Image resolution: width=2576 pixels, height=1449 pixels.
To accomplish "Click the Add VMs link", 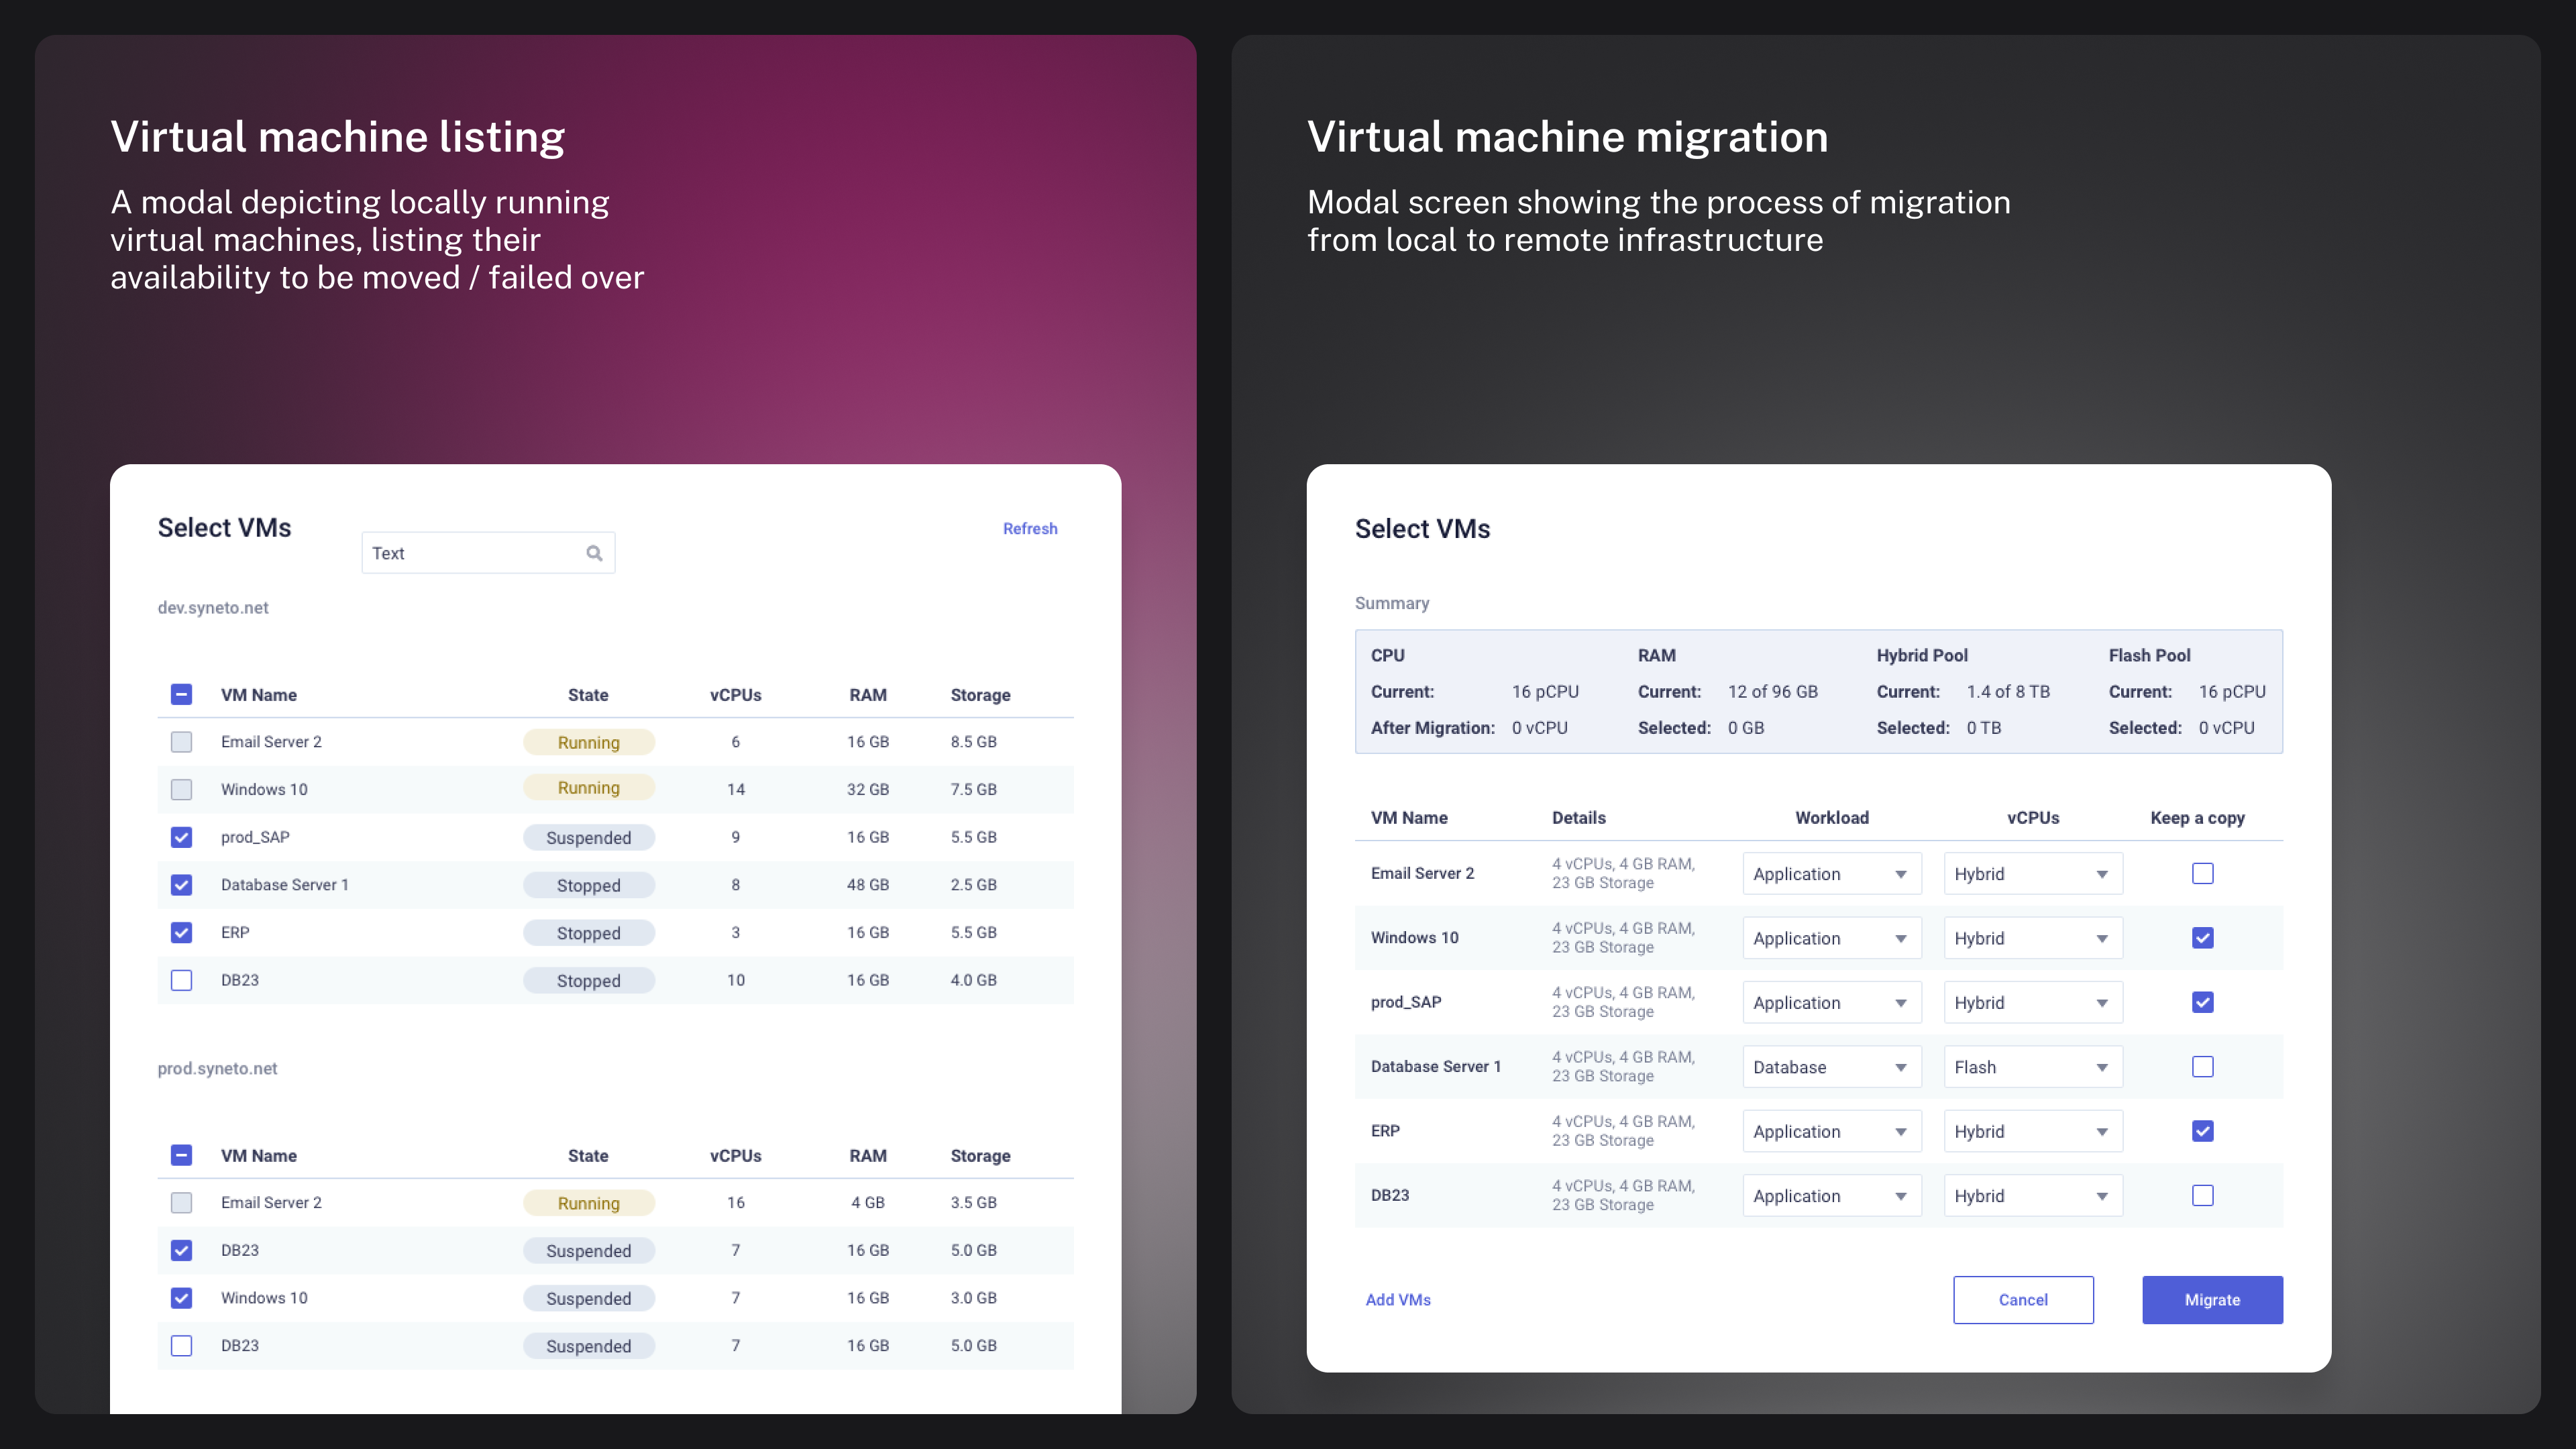I will [x=1397, y=1299].
